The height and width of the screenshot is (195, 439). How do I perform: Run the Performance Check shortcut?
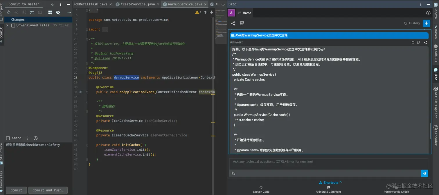coord(396,189)
